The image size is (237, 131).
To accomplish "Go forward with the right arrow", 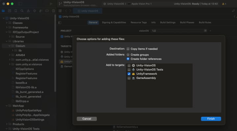I will click(70, 11).
